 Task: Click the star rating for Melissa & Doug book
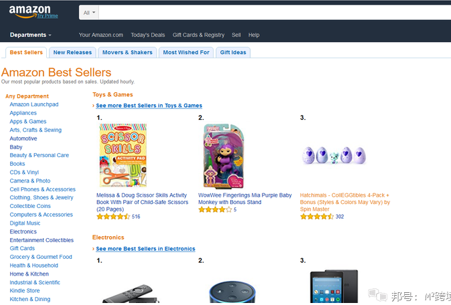113,217
